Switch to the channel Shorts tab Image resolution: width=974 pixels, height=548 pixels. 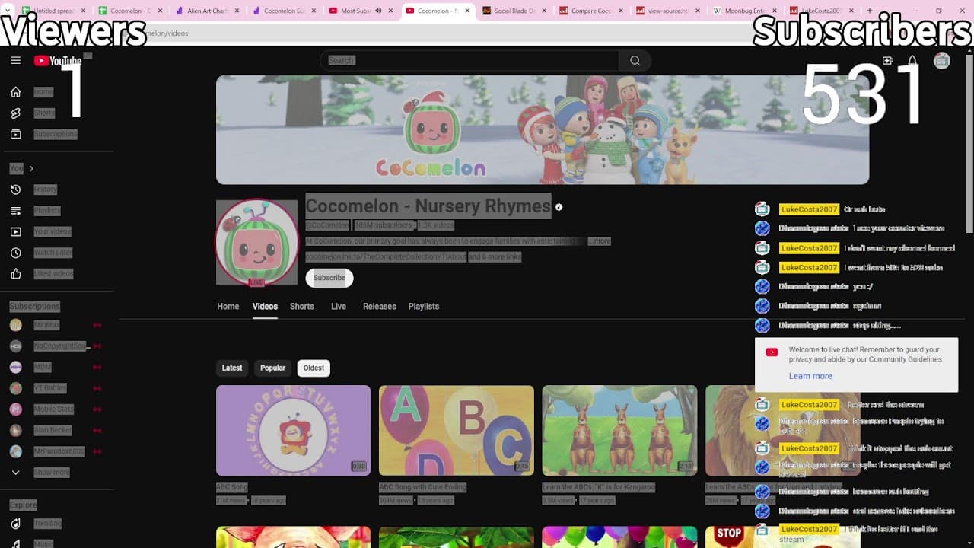pyautogui.click(x=302, y=306)
